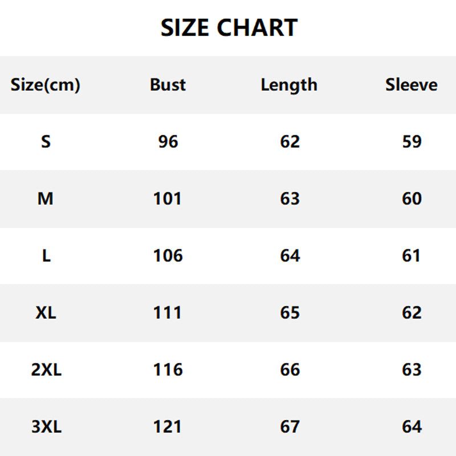Click bust value 116 for size 2XL
This screenshot has width=456, height=456.
(x=168, y=369)
